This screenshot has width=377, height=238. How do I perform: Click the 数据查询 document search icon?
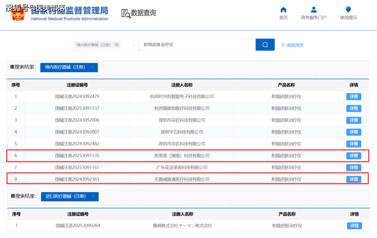(x=126, y=14)
